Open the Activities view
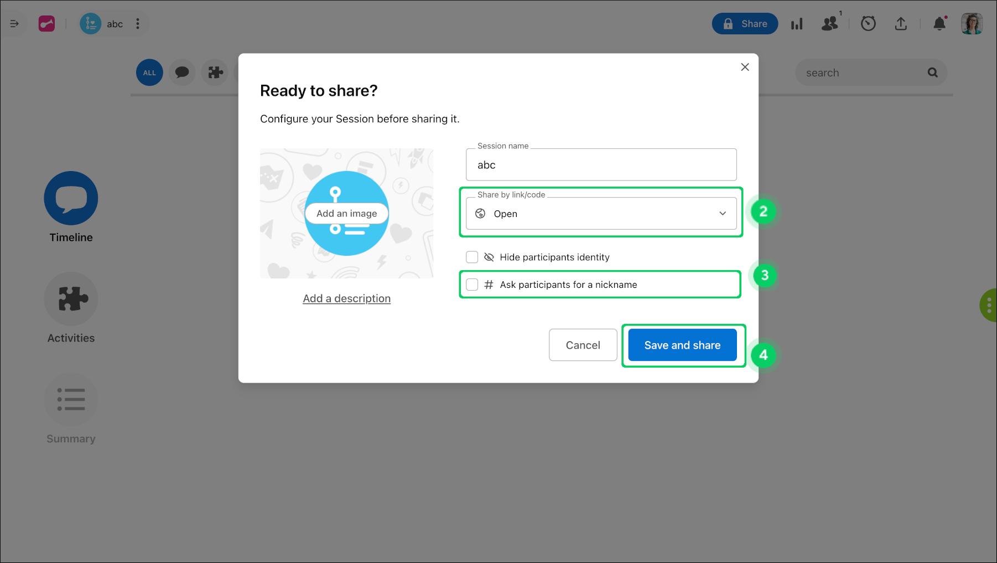The height and width of the screenshot is (563, 997). [x=71, y=308]
